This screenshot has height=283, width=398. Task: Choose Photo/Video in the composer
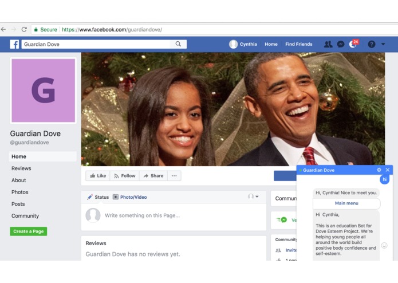tap(129, 197)
